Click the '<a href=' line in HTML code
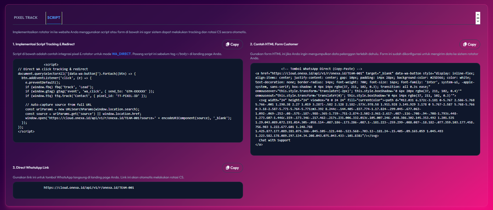This screenshot has width=493, height=210. click(x=365, y=73)
